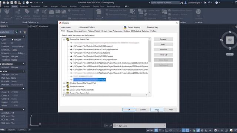
Task: Click the Save icon in Quick Access toolbar
Action: point(11,3)
